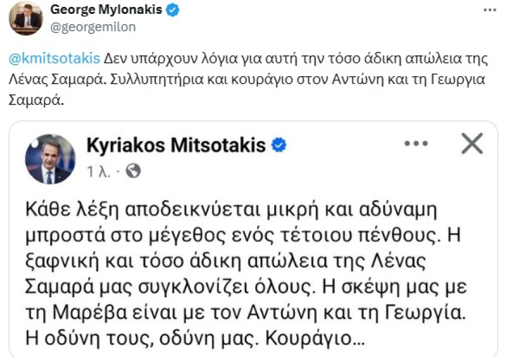Open George Mylonakis's profile picture
The height and width of the screenshot is (357, 507).
coord(26,18)
